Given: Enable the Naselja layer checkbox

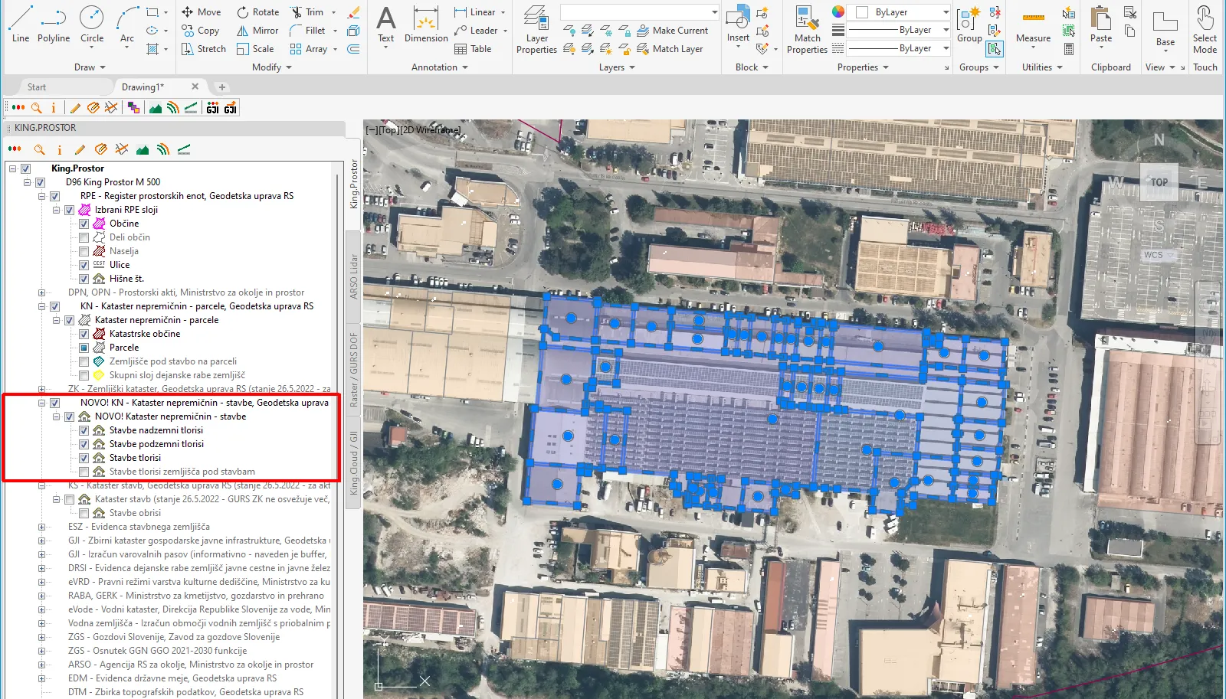Looking at the screenshot, I should click(x=84, y=251).
